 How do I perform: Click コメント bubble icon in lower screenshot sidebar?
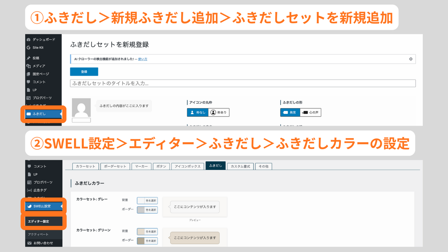point(29,167)
